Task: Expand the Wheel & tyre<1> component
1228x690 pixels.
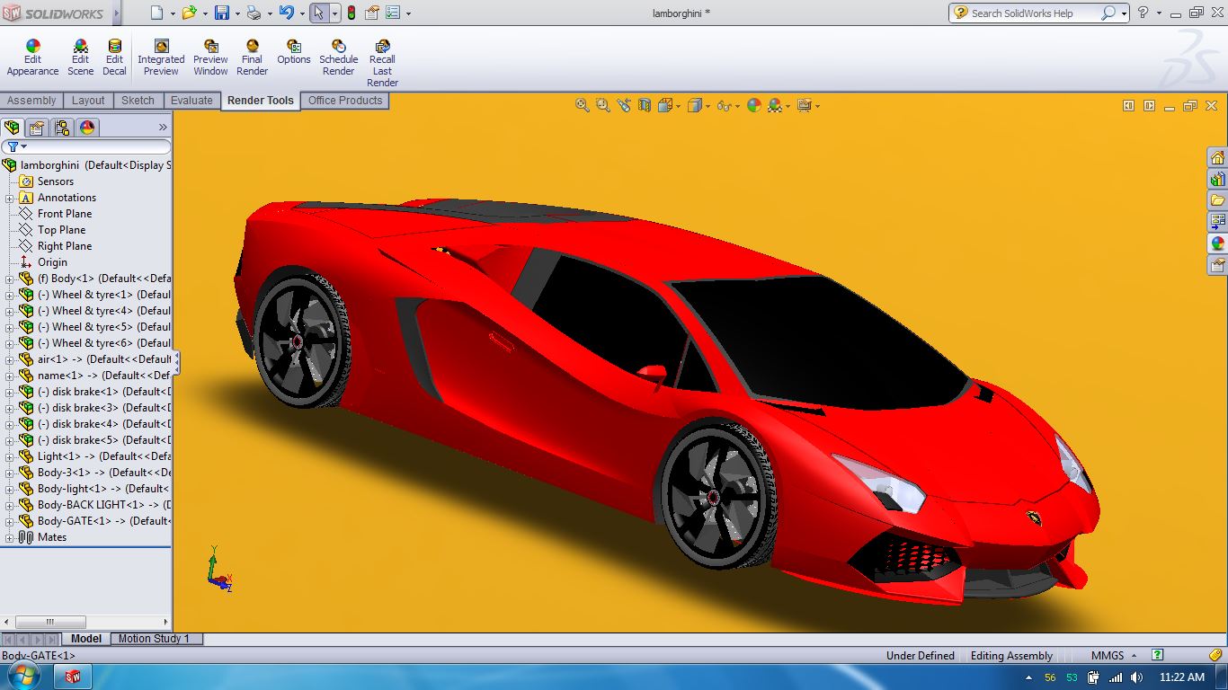Action: pyautogui.click(x=9, y=295)
